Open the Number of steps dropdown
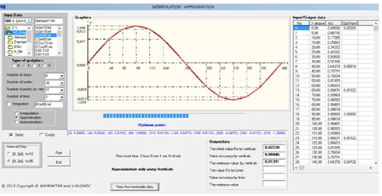The height and width of the screenshot is (196, 382). [62, 76]
